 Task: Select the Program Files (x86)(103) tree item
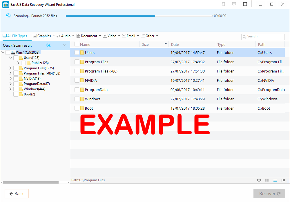pyautogui.click(x=42, y=73)
